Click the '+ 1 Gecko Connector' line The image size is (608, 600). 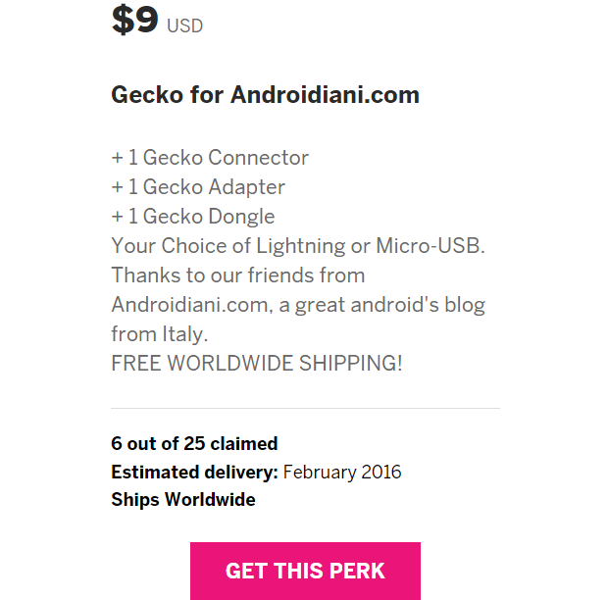[210, 158]
